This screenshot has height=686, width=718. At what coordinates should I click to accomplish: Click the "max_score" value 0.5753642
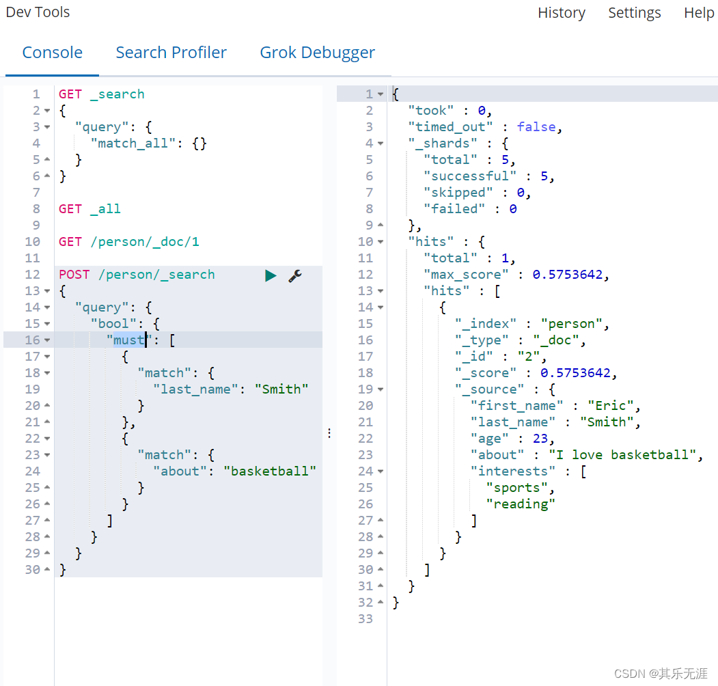567,275
